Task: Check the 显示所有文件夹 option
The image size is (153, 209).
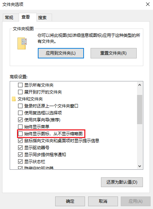Action: pyautogui.click(x=20, y=85)
